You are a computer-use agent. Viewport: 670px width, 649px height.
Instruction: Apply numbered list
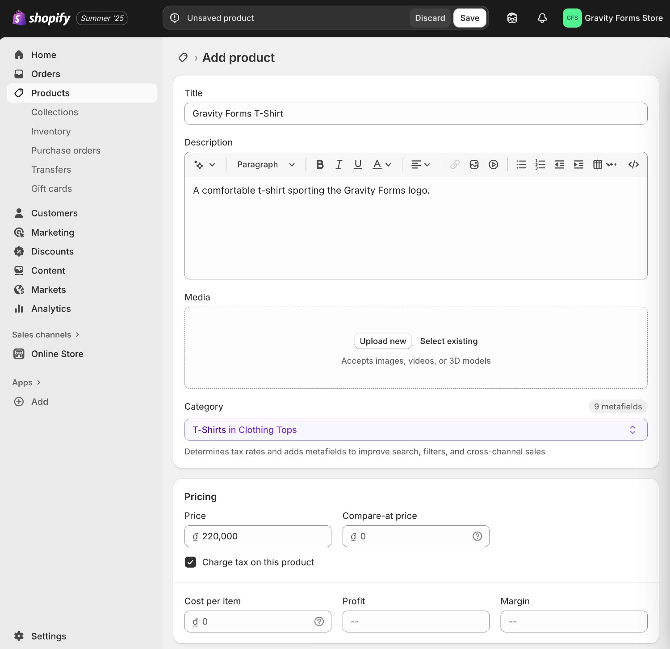[540, 165]
